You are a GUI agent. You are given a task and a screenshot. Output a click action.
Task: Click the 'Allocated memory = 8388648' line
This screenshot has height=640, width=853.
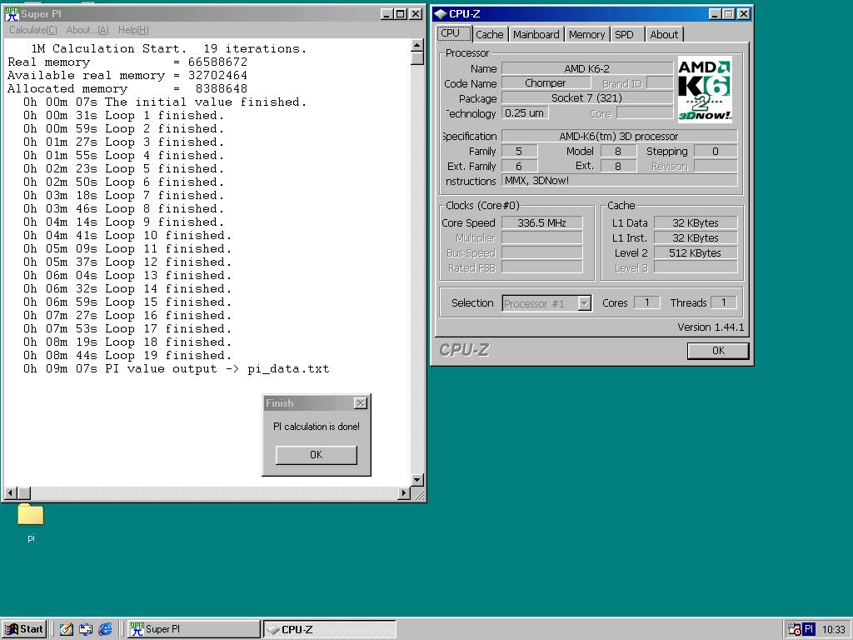click(x=127, y=88)
